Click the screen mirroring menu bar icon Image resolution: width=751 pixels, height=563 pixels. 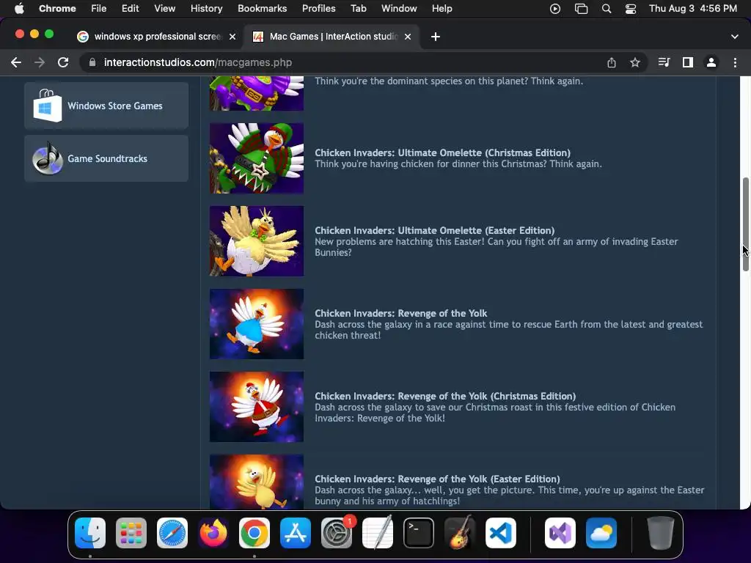581,9
